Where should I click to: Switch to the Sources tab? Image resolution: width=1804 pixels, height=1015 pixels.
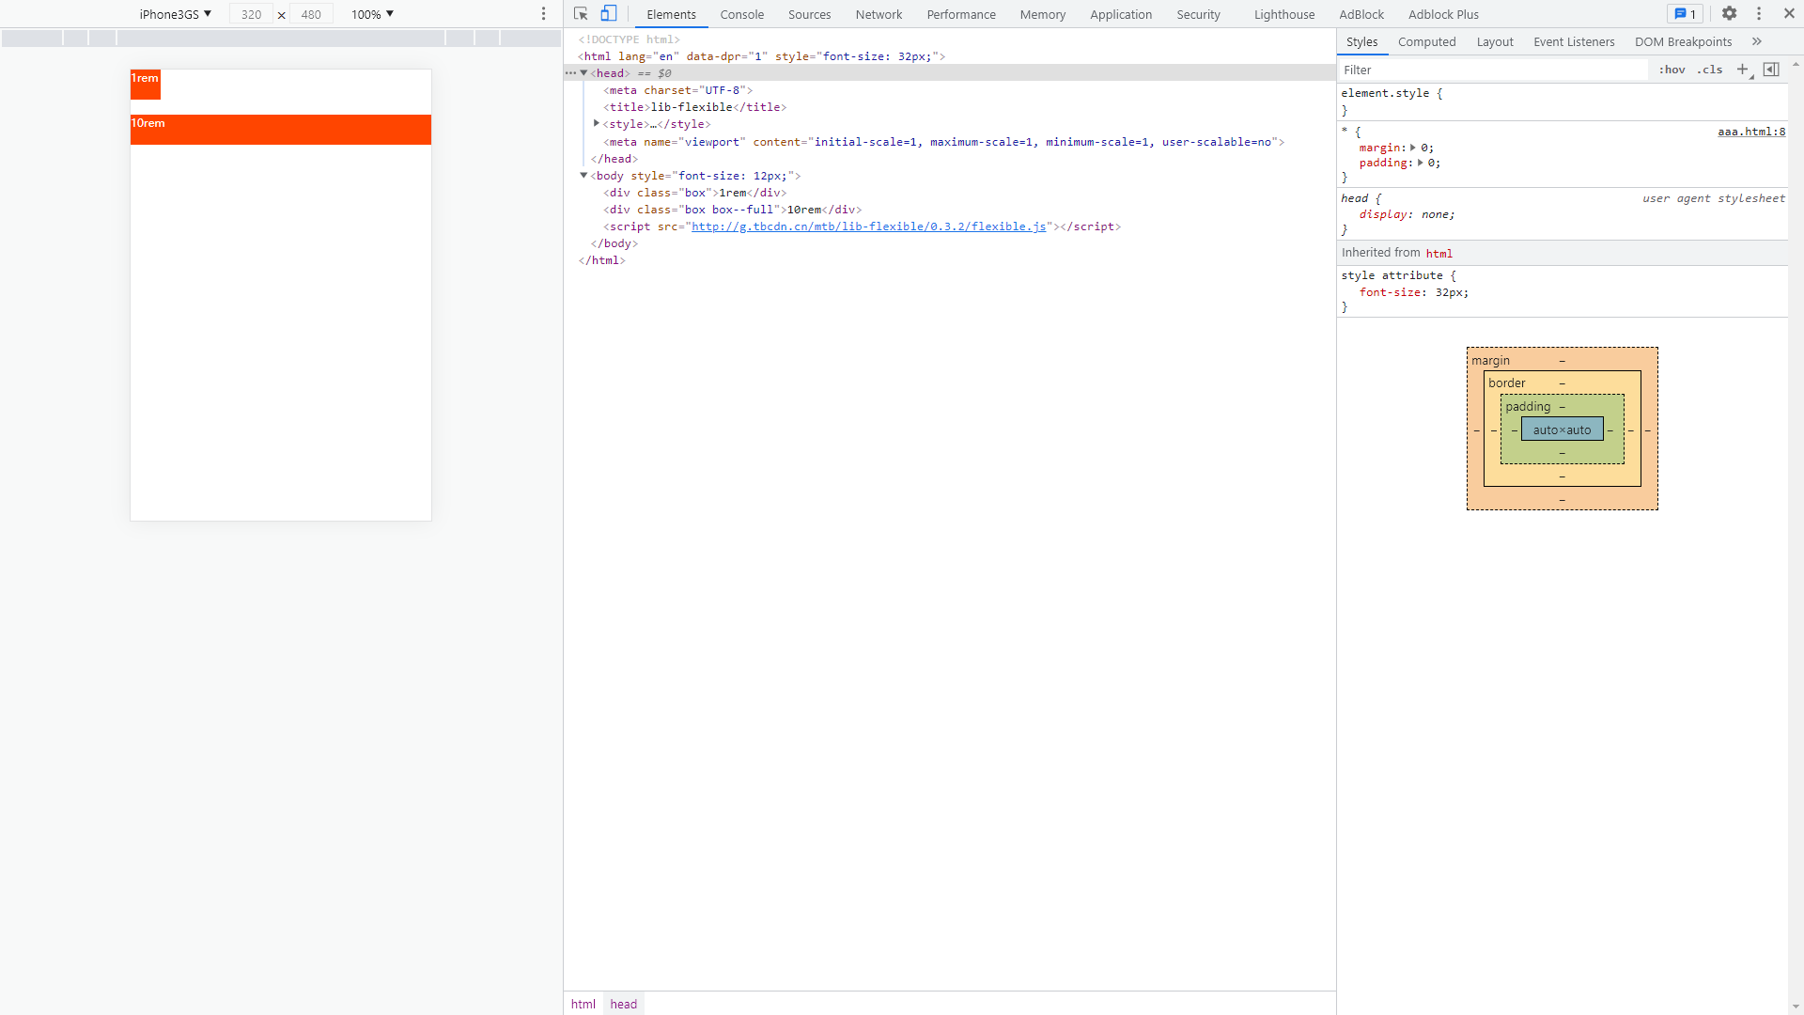(809, 14)
